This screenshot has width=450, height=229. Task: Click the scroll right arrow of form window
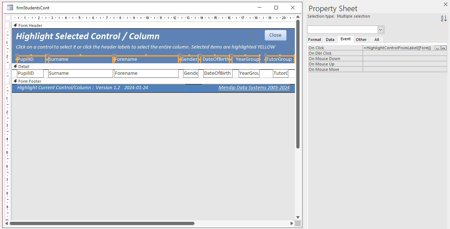pos(292,224)
